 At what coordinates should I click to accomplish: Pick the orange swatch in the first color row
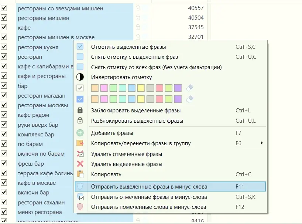coord(95,88)
